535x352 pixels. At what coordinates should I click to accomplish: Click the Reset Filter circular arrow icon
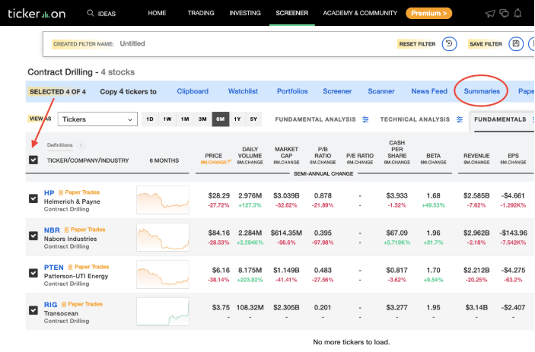(449, 44)
